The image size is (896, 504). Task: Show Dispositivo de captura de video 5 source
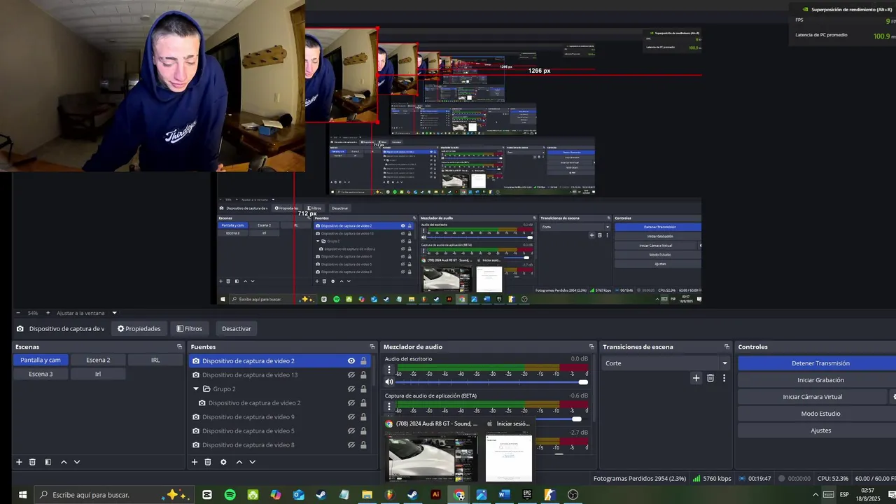[351, 431]
